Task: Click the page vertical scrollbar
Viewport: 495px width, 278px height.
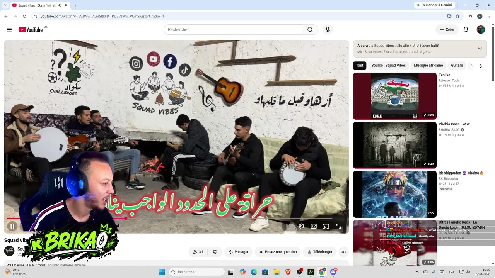Action: coord(493,54)
